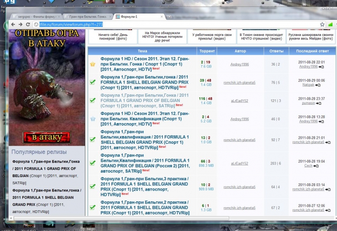Open sidebar release SHELL BELGIAN GRAND PRIX HDTVRip
Screen dimensions: 337x231
click(47, 201)
